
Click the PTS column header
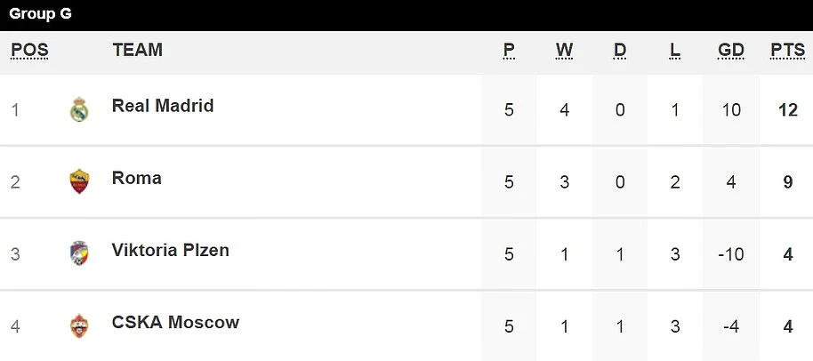[x=787, y=51]
